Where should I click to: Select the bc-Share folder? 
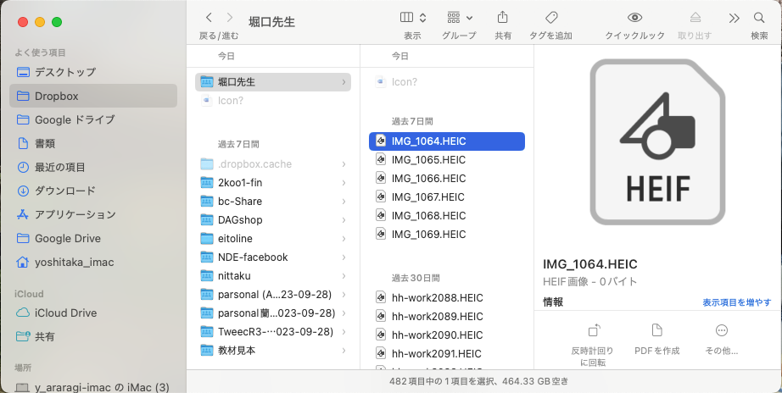coord(273,202)
